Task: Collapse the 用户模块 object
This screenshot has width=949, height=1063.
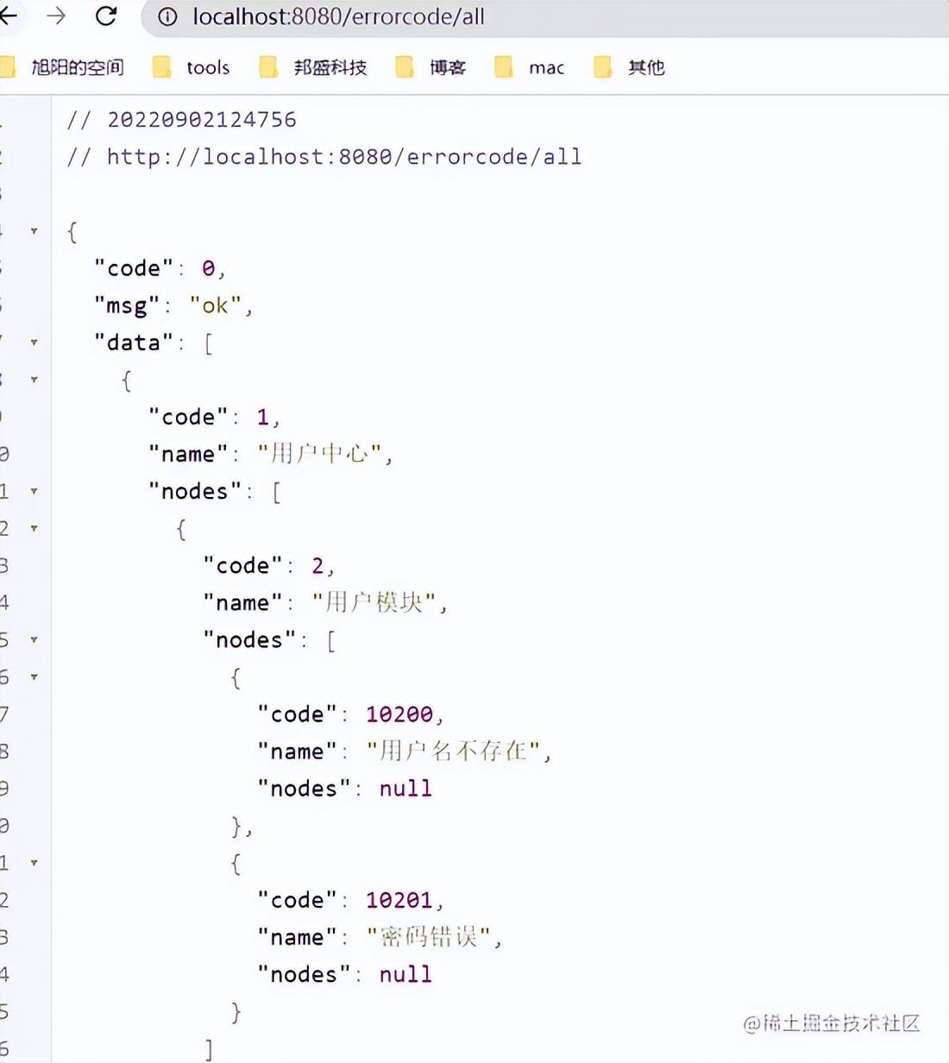Action: tap(33, 529)
